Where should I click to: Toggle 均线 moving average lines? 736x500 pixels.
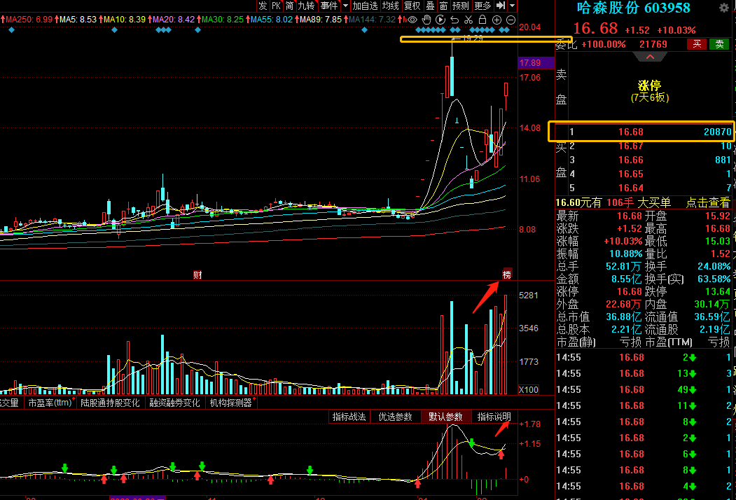tap(390, 6)
